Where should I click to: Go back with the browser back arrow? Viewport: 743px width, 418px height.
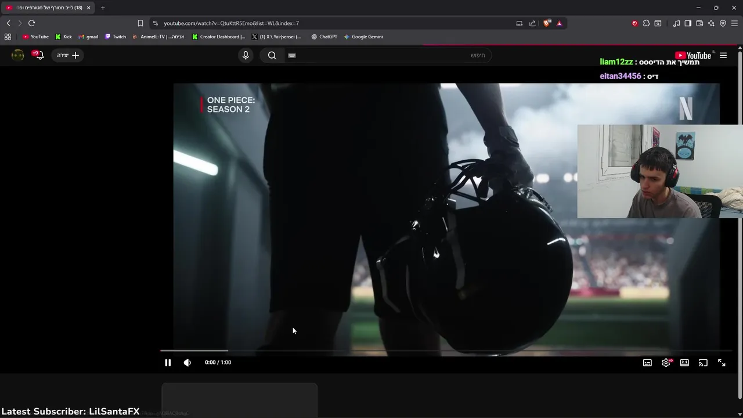8,23
